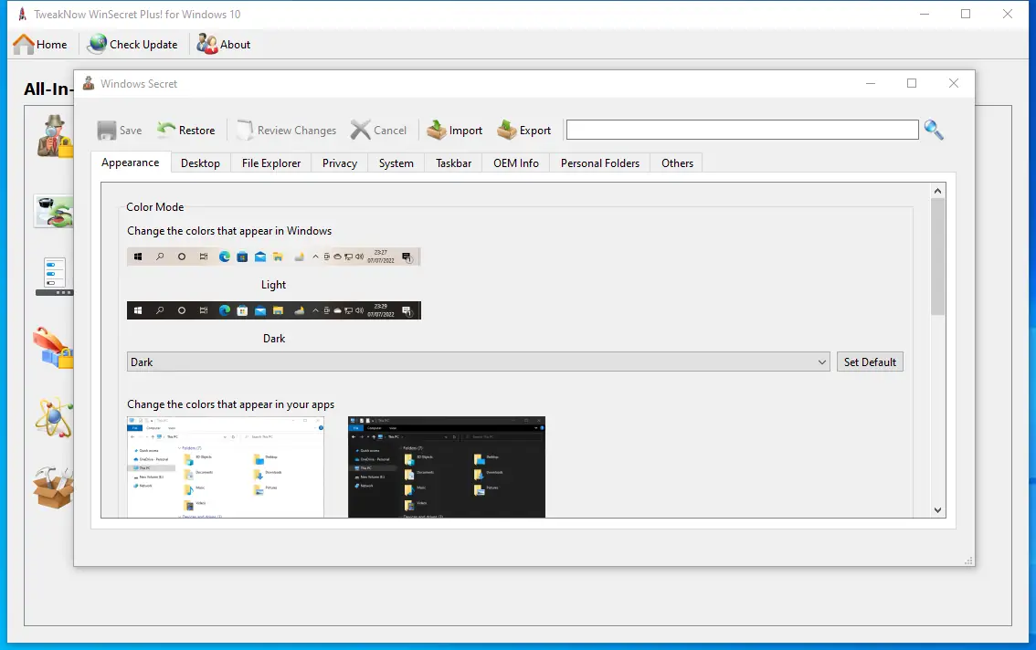Click the 'Light' caption text
1036x650 pixels.
pos(273,285)
